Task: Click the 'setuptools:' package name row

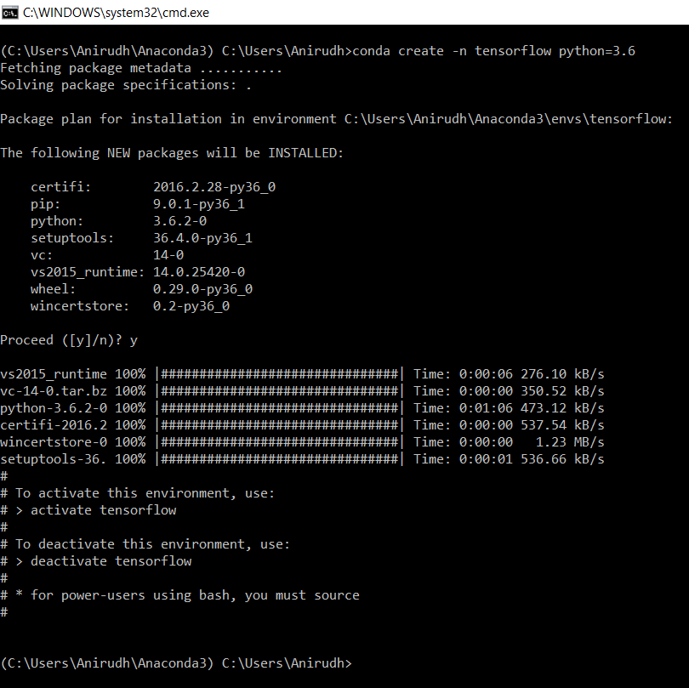Action: [72, 238]
